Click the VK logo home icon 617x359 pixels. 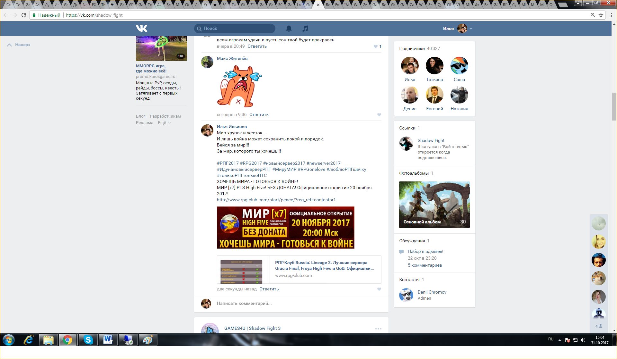coord(141,28)
